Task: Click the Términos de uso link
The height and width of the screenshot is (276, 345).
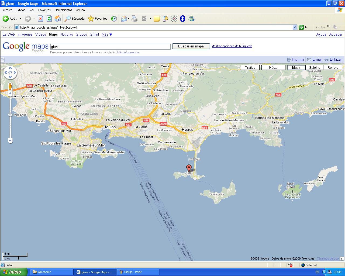Action: (328, 258)
